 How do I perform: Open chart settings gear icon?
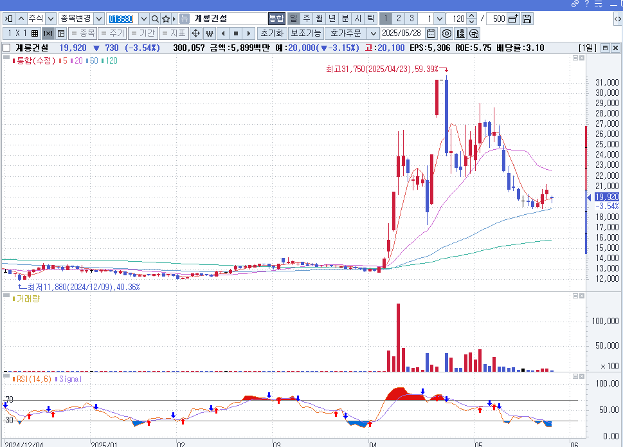pyautogui.click(x=446, y=33)
